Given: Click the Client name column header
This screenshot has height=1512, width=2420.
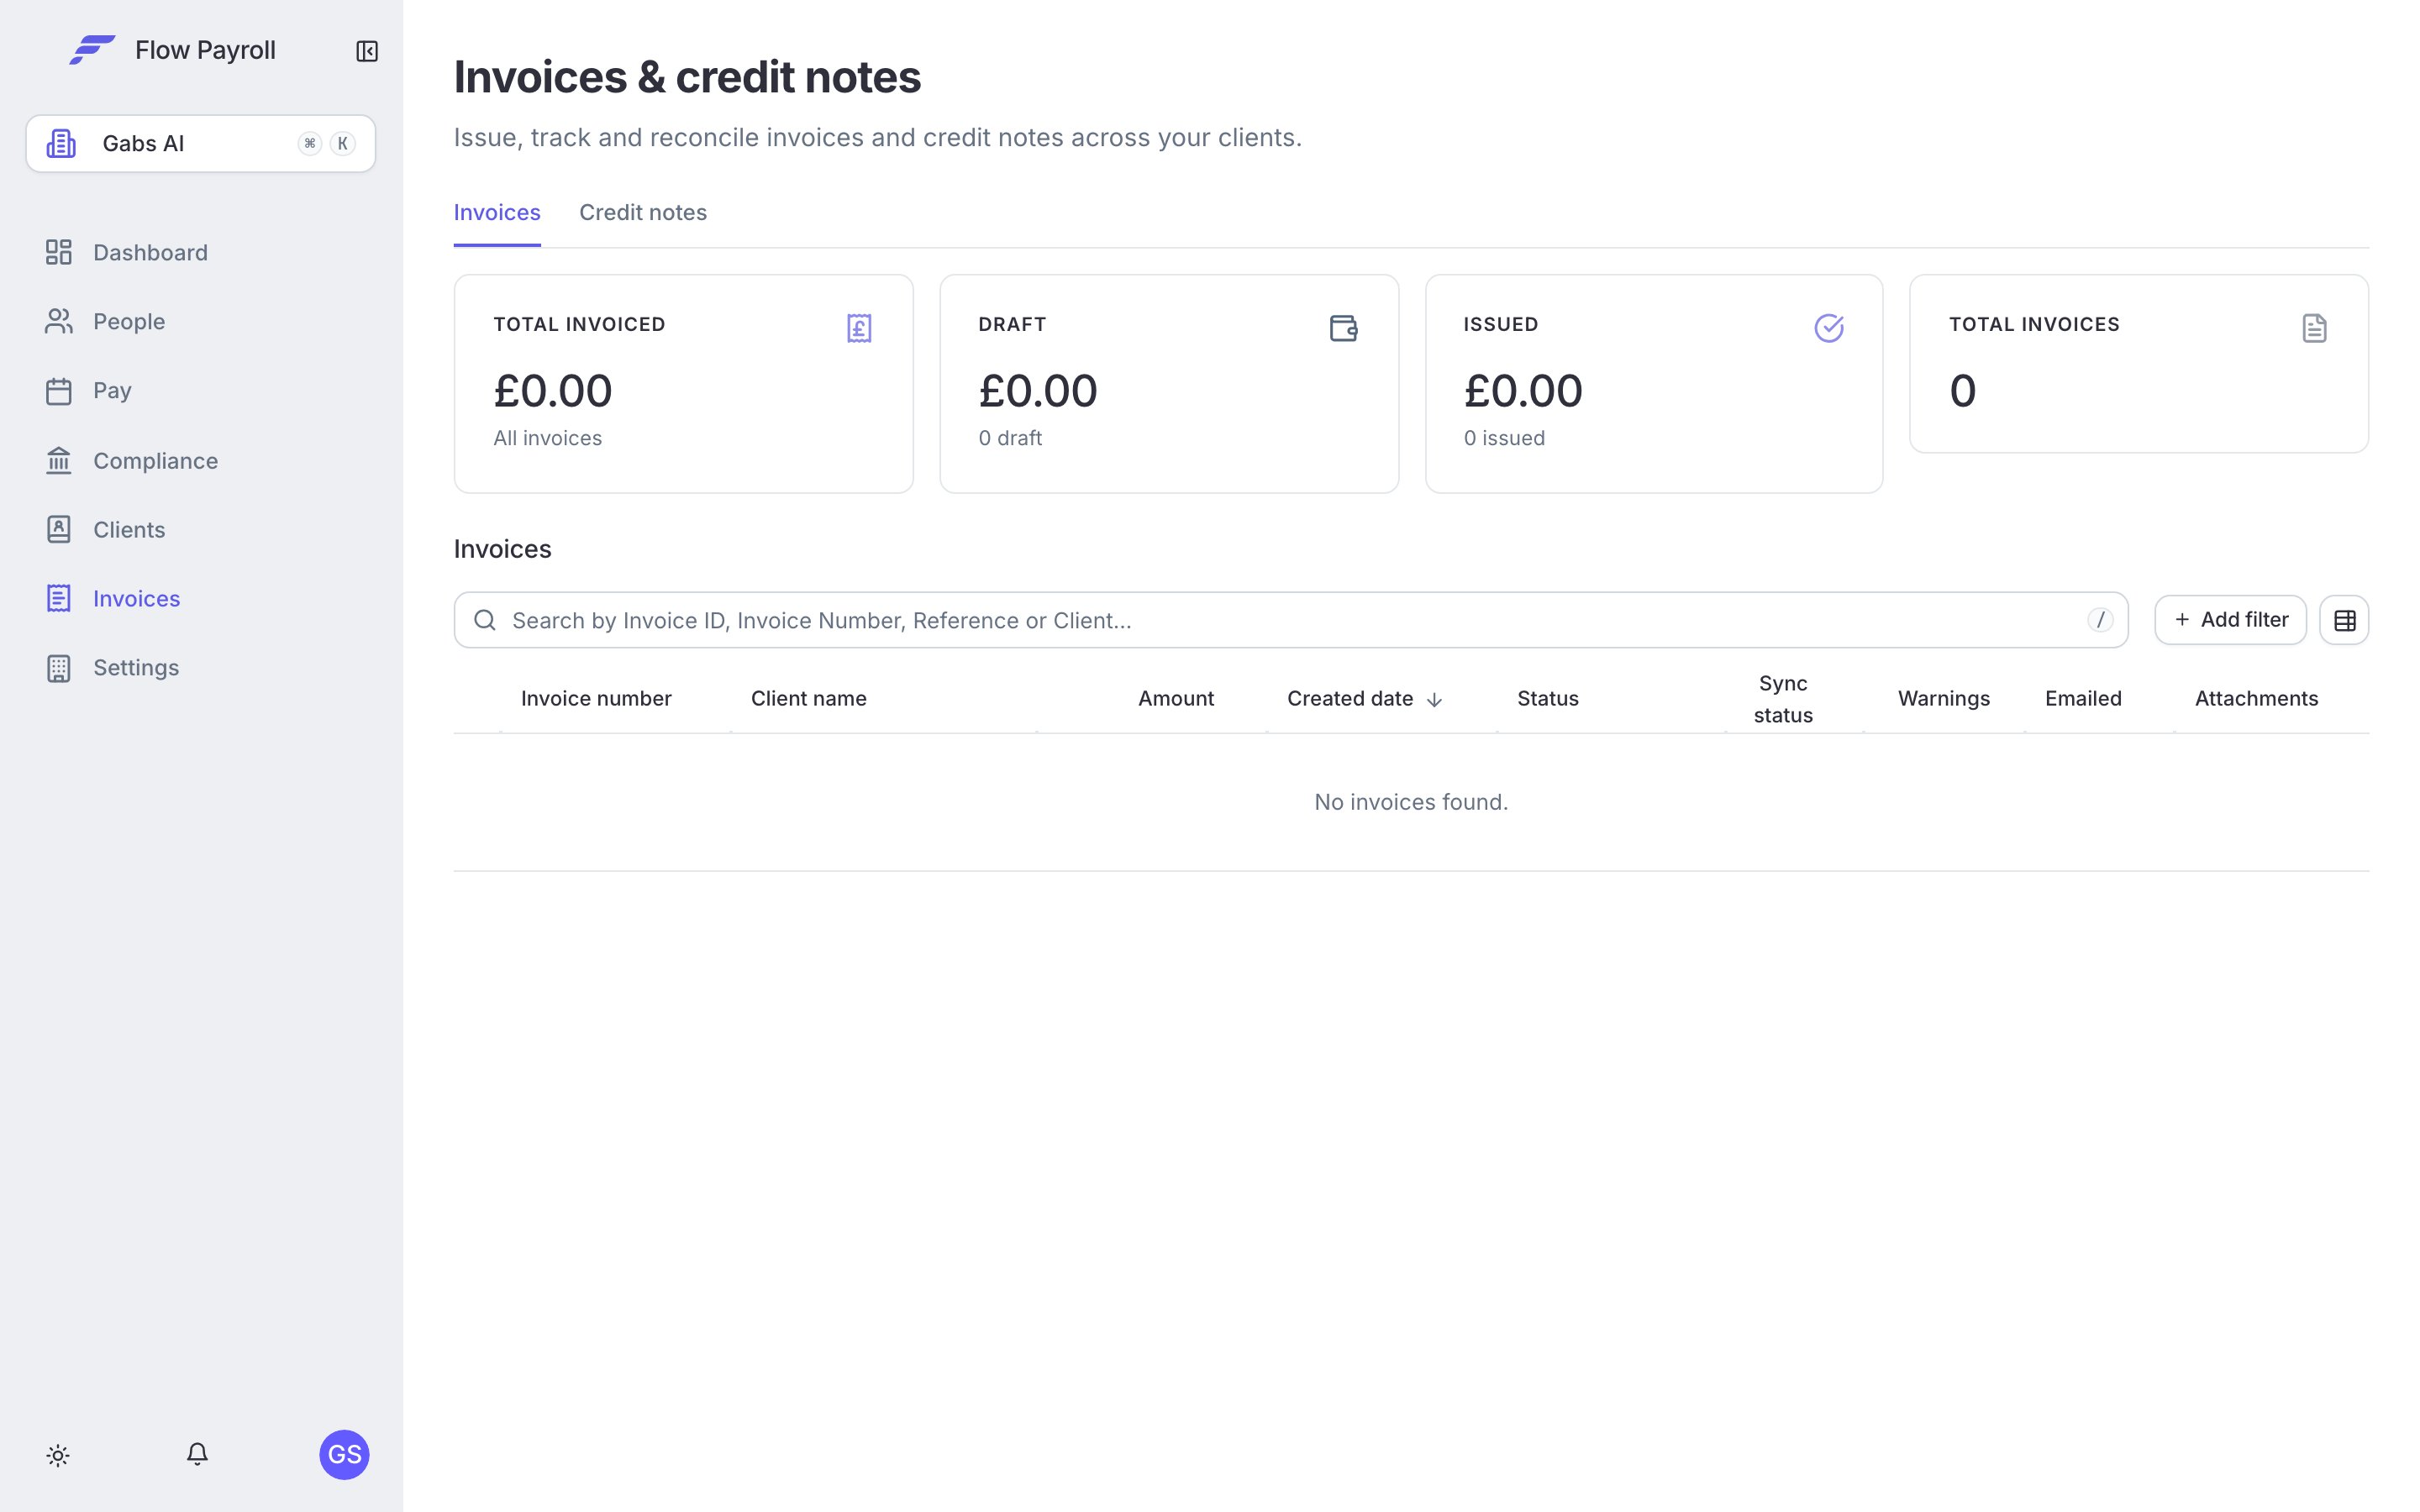Looking at the screenshot, I should 809,698.
